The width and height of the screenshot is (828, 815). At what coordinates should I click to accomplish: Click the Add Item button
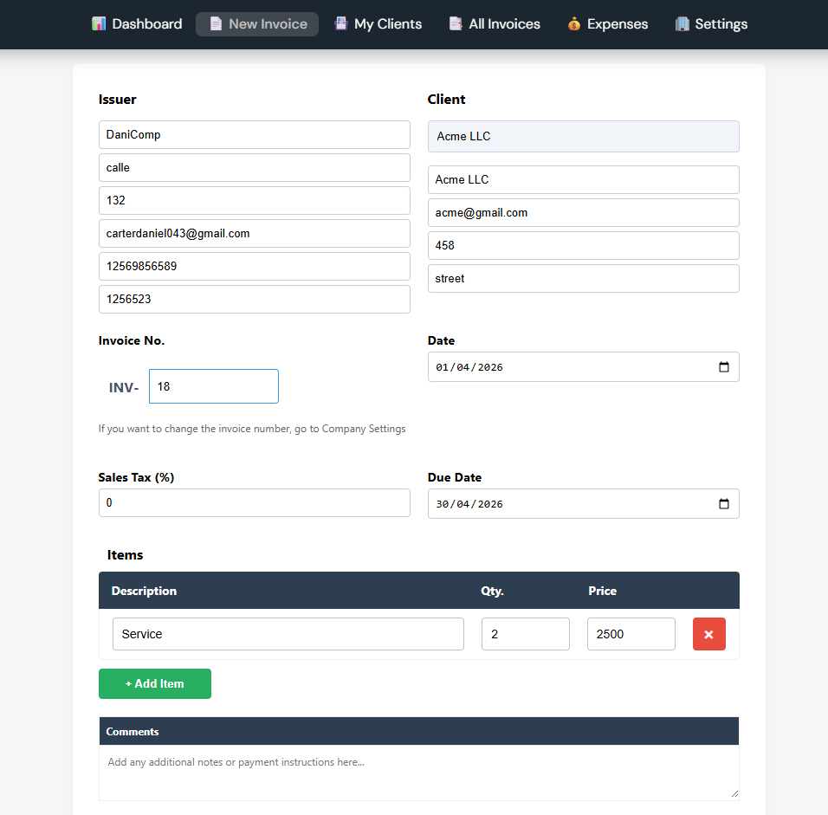point(154,683)
